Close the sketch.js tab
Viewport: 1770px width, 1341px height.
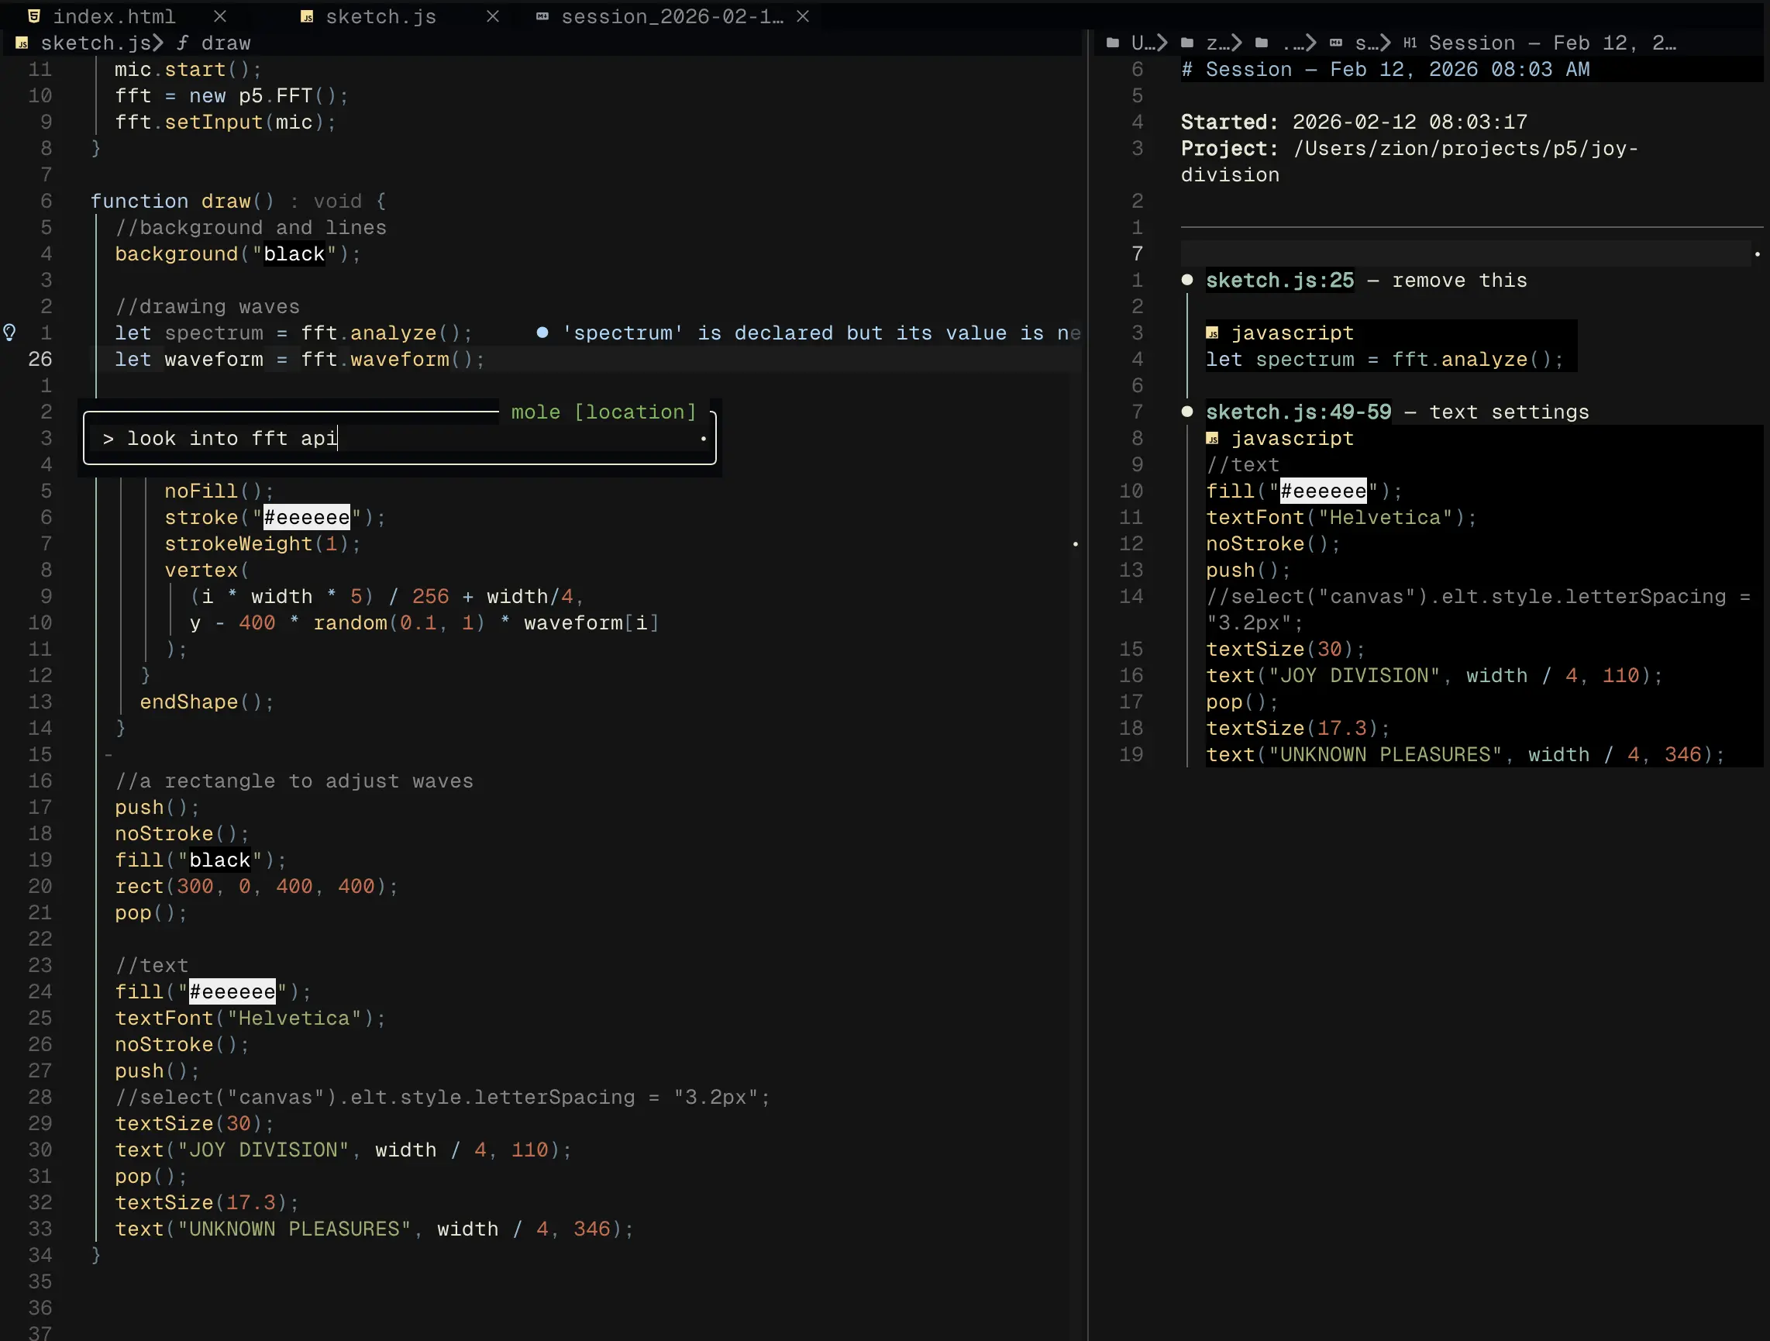pos(493,16)
